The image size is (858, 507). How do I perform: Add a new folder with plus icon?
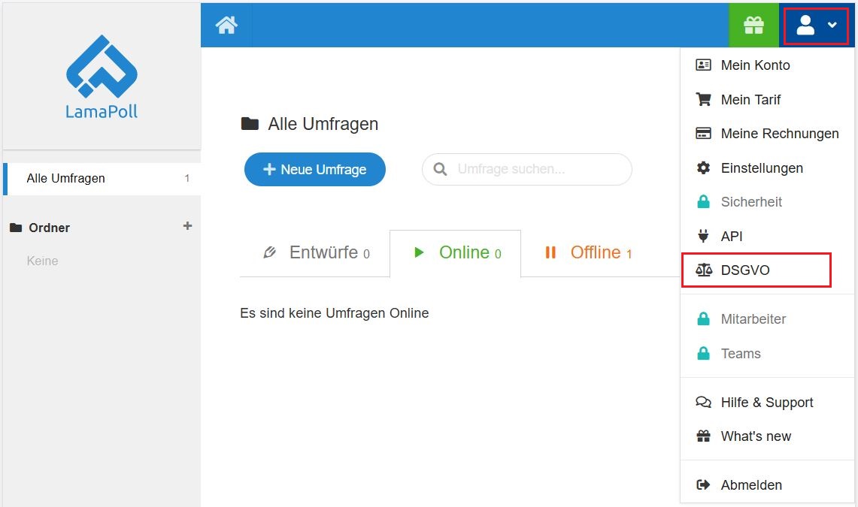pyautogui.click(x=188, y=226)
